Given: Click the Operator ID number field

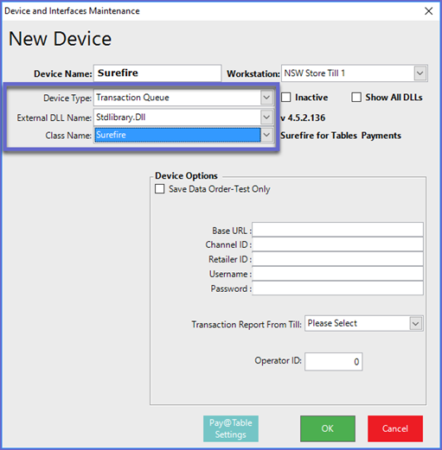Looking at the screenshot, I should 334,361.
